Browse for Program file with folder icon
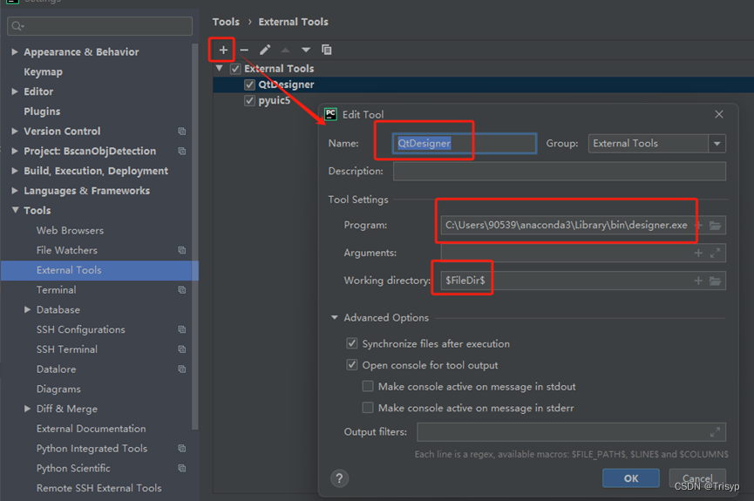Viewport: 754px width, 501px height. (715, 225)
